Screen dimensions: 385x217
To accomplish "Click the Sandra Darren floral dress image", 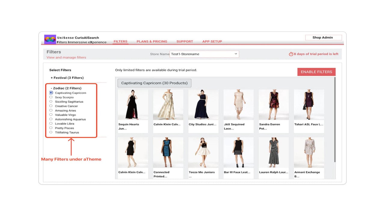I will 274,105.
